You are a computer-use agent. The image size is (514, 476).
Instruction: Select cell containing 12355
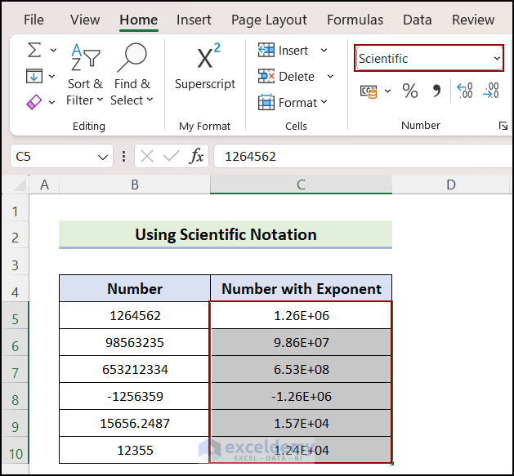coord(135,450)
